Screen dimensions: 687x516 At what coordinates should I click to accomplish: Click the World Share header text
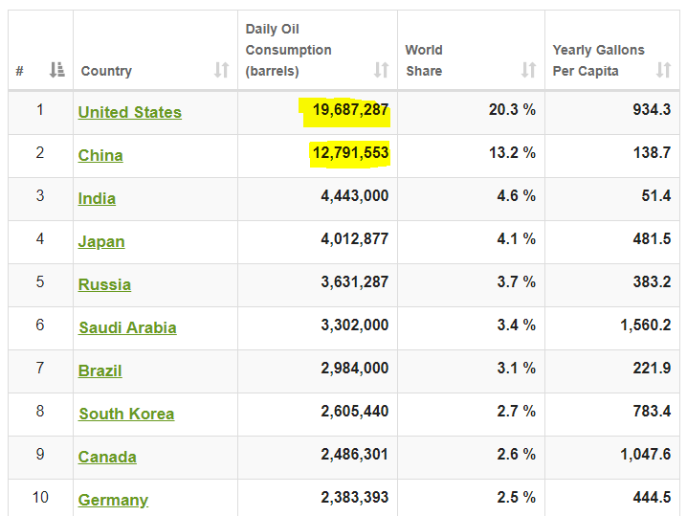(x=424, y=60)
